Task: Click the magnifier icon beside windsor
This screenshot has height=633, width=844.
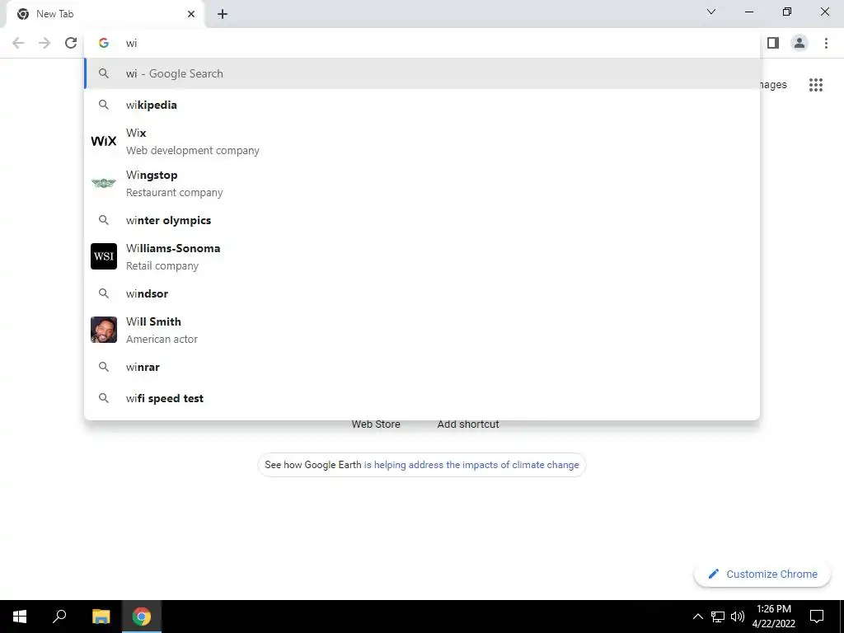Action: 104,293
